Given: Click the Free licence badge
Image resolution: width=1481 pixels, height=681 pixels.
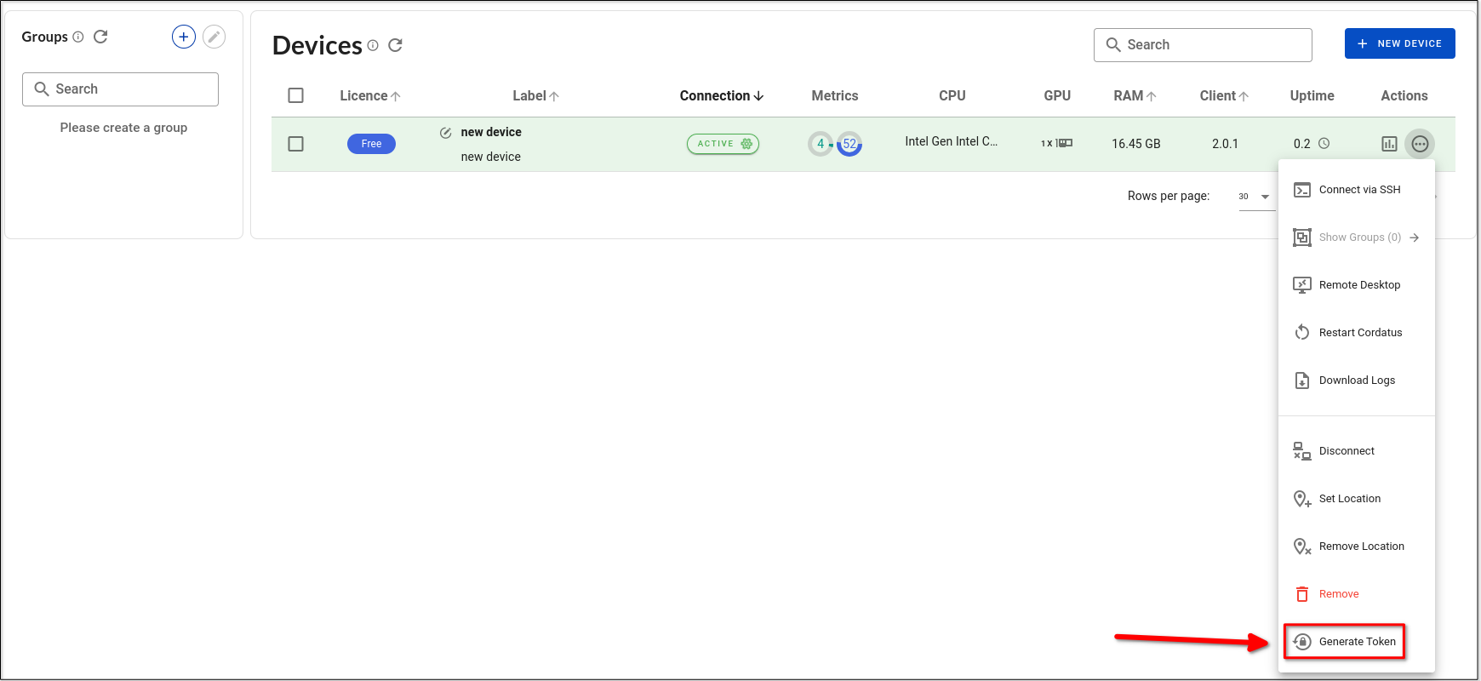Looking at the screenshot, I should [x=371, y=144].
